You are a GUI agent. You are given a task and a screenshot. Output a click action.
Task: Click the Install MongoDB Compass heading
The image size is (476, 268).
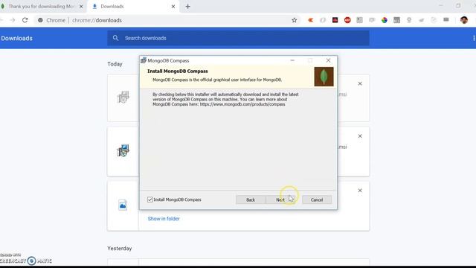pyautogui.click(x=178, y=71)
